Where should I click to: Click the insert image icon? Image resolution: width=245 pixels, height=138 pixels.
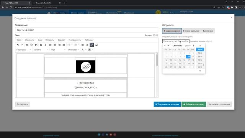96,45
